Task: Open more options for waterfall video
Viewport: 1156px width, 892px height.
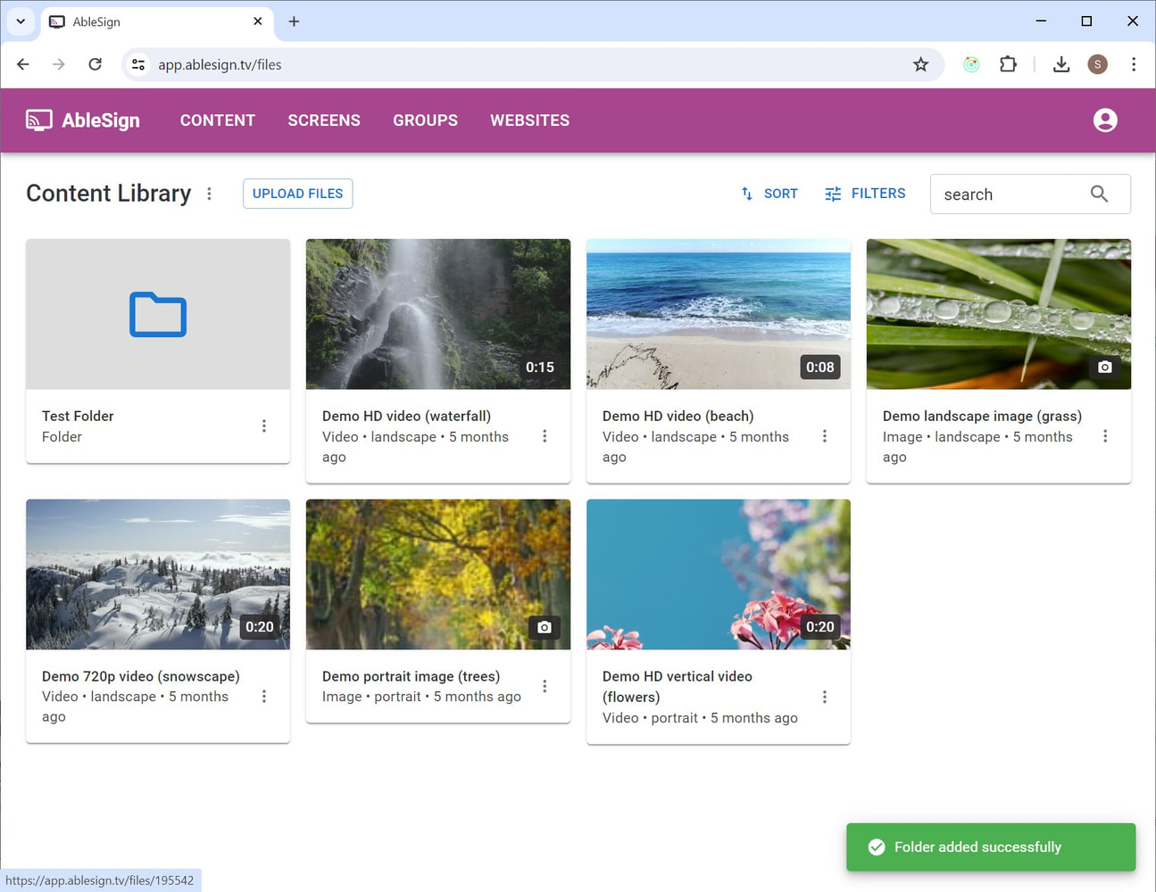Action: click(545, 436)
